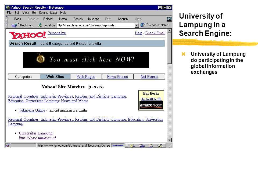
Task: Click the Print toolbar button
Action: 108,19
